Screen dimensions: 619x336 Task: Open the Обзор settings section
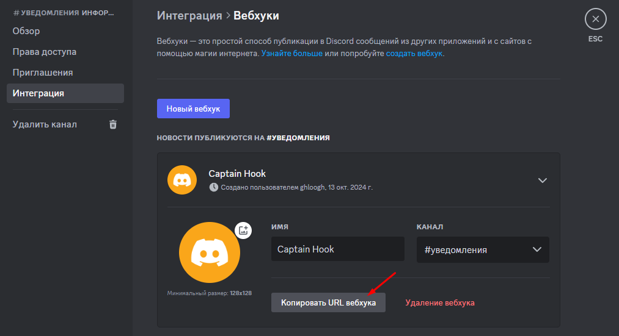[x=26, y=30]
